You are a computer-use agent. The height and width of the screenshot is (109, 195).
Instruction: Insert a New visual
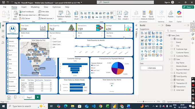[76, 15]
